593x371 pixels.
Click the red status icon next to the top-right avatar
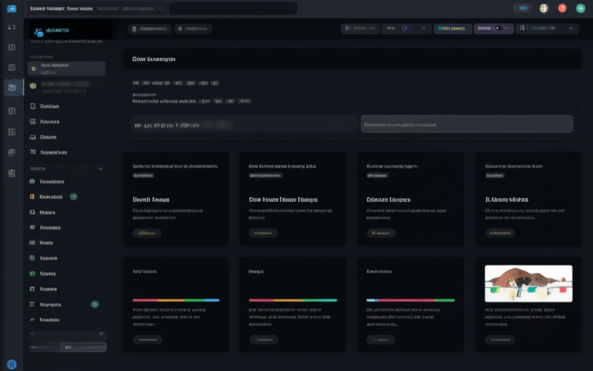tap(561, 8)
